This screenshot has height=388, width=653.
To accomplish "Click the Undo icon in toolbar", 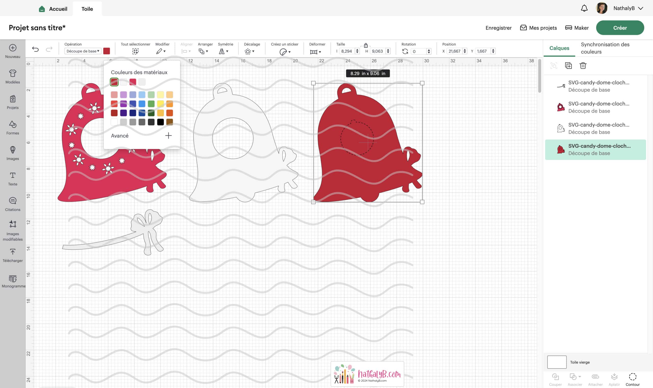I will (35, 50).
